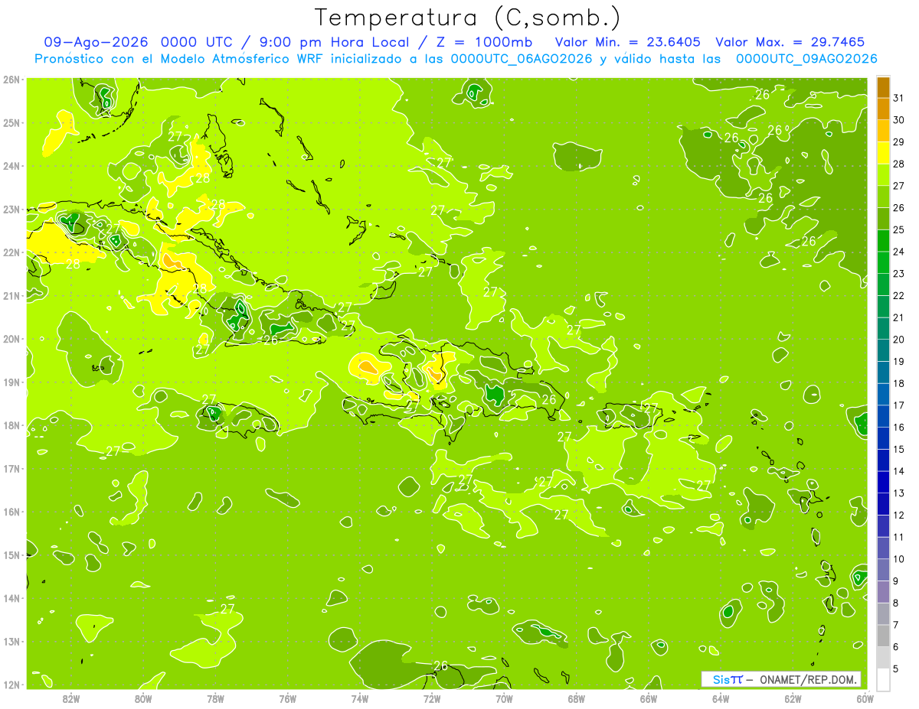This screenshot has height=709, width=919.
Task: Click the '60W' longitude axis label
Action: pos(865,698)
